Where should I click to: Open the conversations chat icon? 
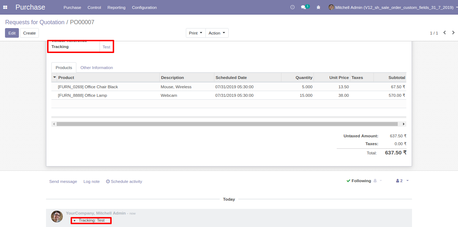pos(304,7)
